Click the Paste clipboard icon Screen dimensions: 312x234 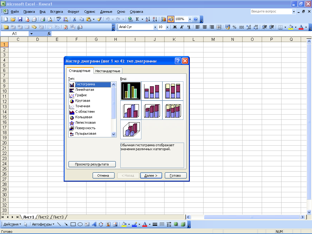click(89, 19)
